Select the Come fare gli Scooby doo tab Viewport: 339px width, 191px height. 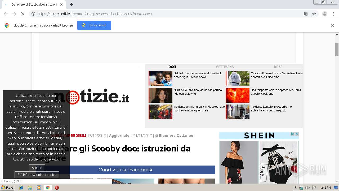tap(34, 5)
